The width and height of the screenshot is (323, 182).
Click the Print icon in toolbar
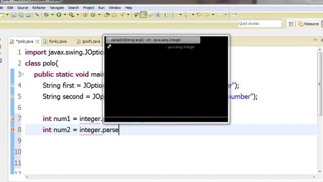click(28, 15)
